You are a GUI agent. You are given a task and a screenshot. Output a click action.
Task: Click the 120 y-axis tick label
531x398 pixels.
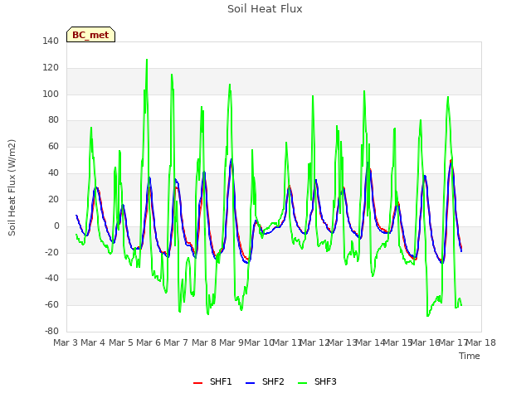(51, 68)
